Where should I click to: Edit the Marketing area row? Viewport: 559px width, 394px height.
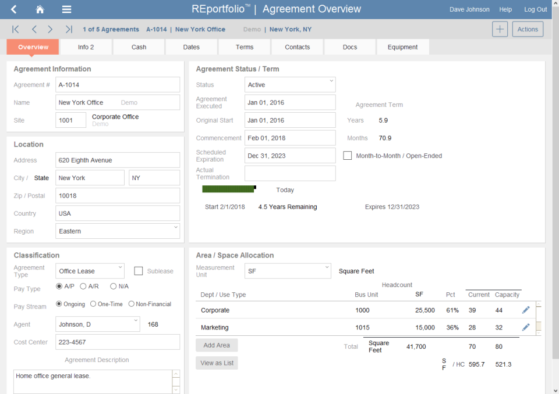[x=526, y=327]
